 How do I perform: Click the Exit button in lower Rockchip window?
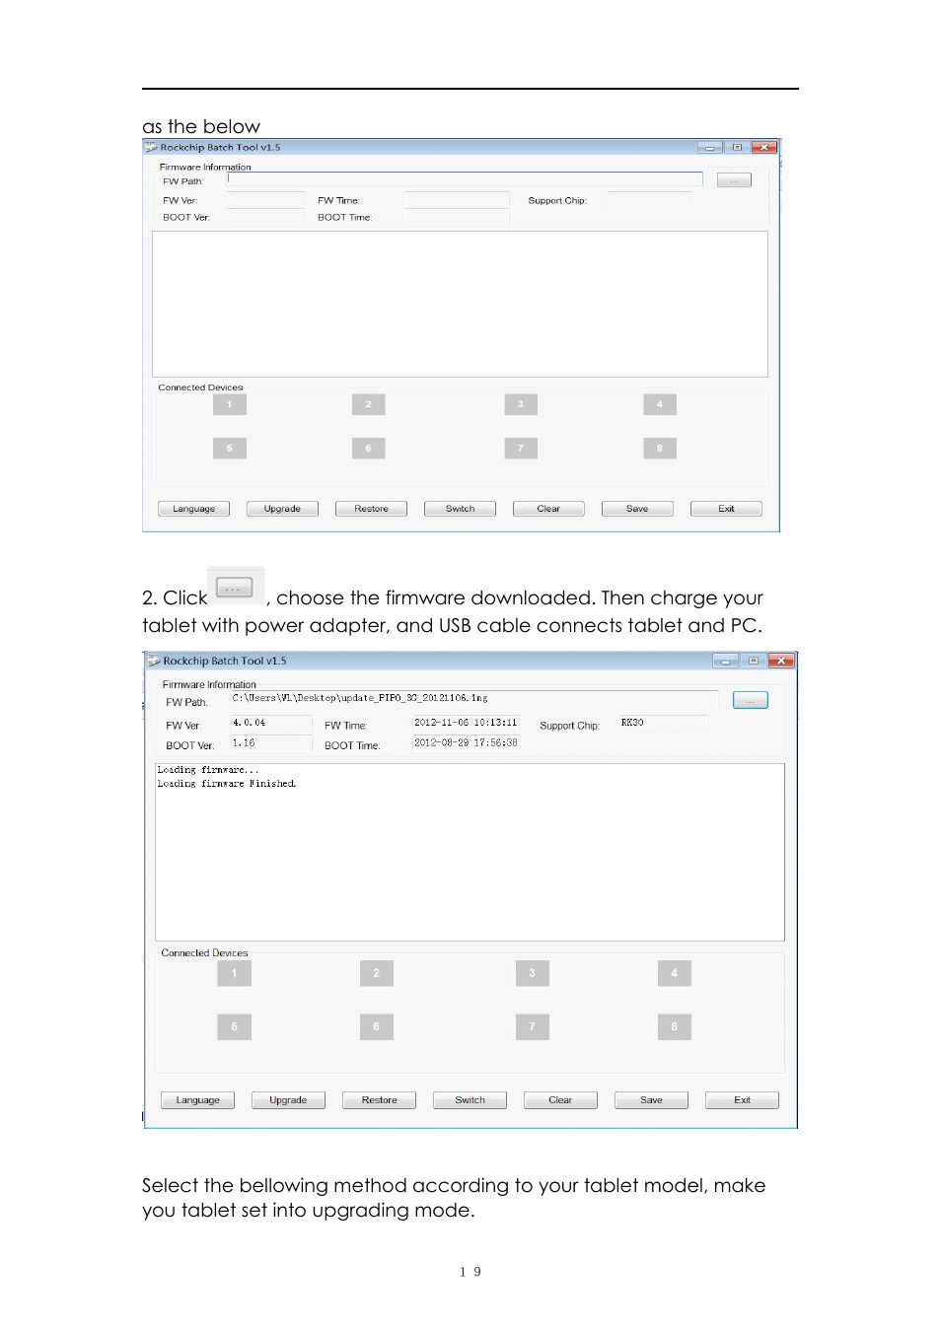pyautogui.click(x=742, y=1100)
